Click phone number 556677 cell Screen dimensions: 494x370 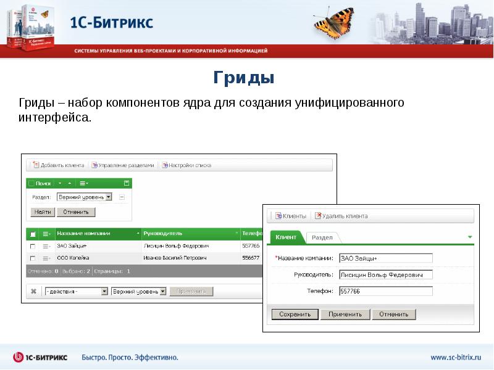[x=251, y=258]
